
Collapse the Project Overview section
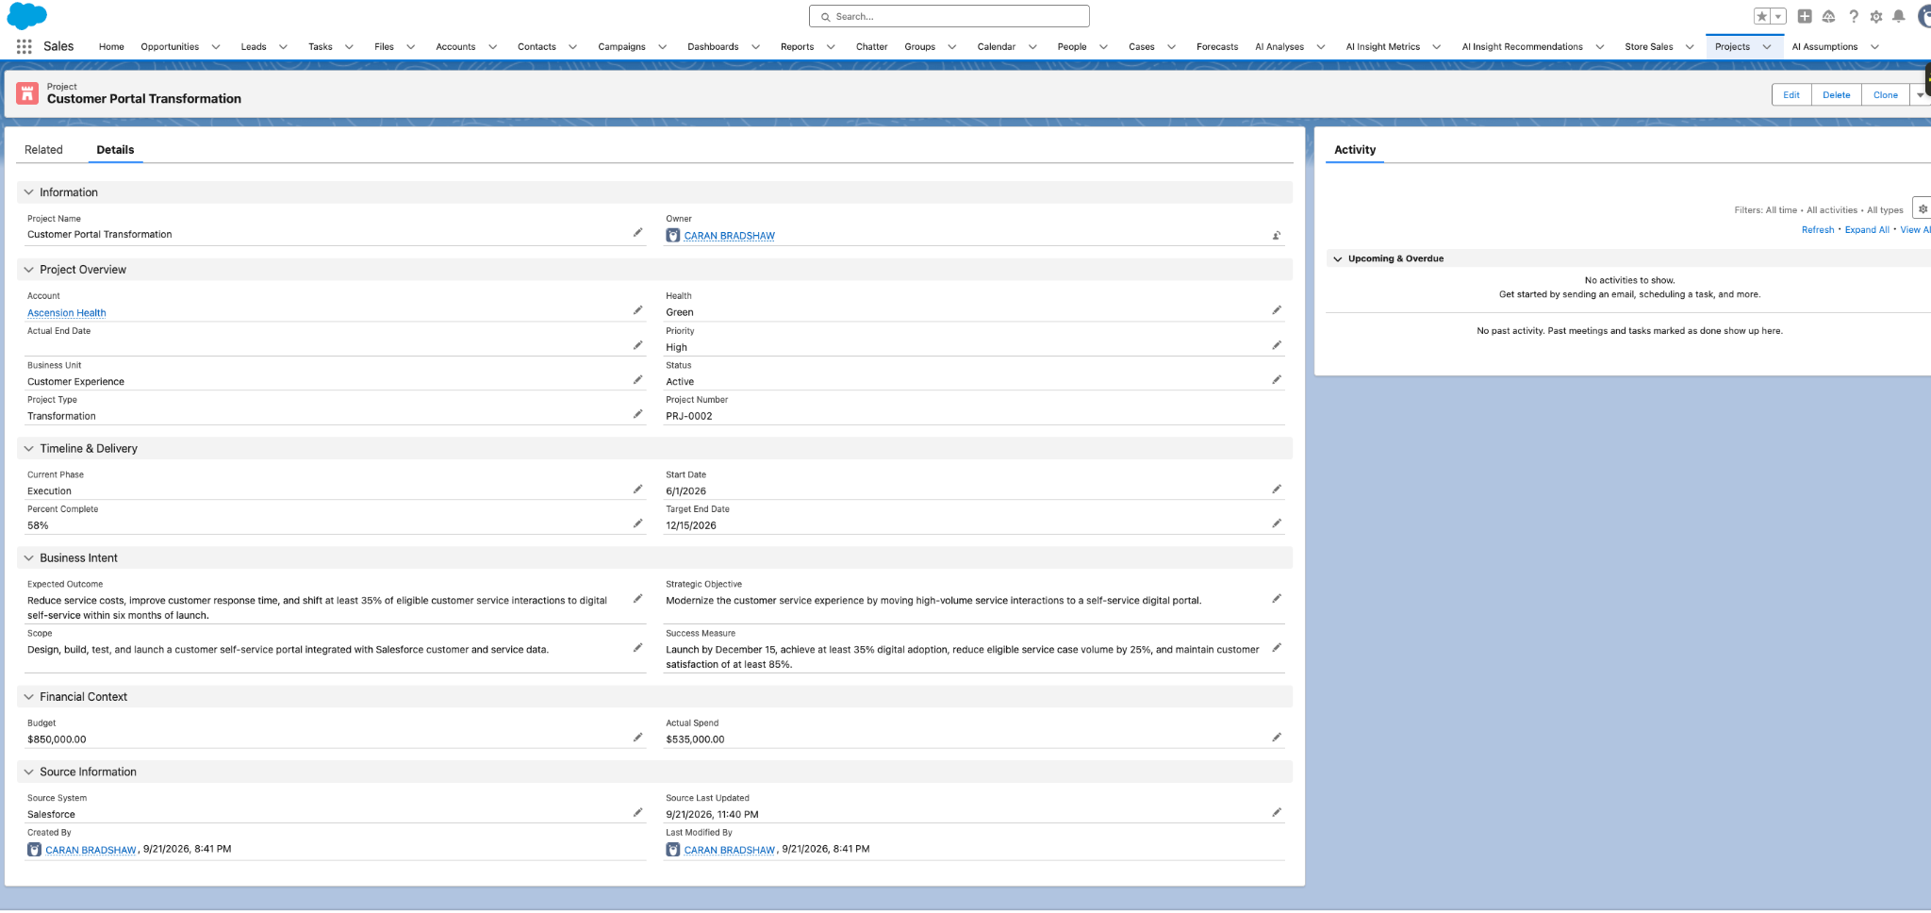(28, 270)
